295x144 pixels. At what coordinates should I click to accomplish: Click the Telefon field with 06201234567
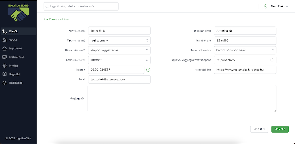[116, 70]
